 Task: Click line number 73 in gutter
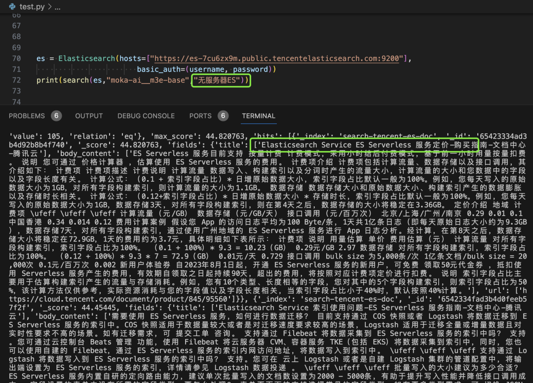(x=16, y=91)
